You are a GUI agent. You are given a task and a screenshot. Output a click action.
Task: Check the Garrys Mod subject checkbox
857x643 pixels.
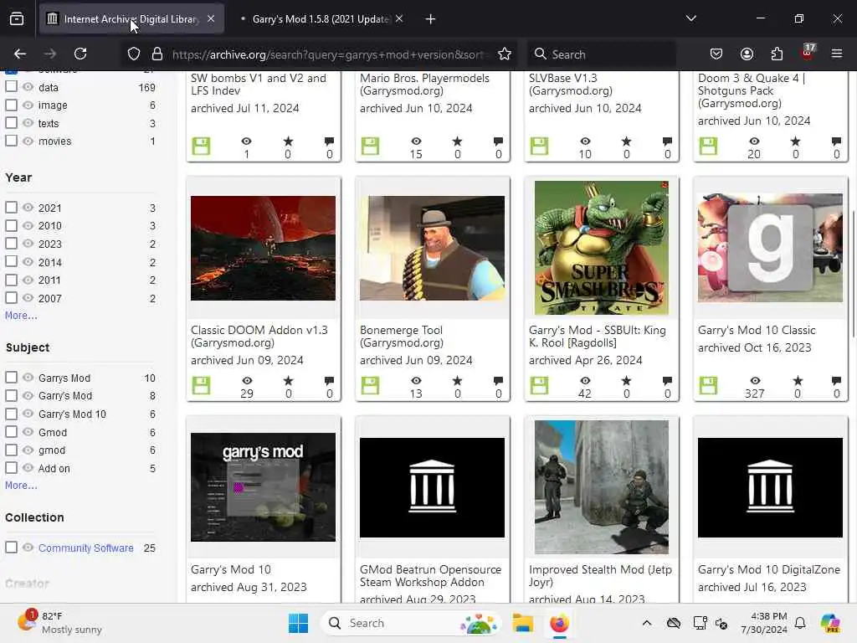(11, 378)
